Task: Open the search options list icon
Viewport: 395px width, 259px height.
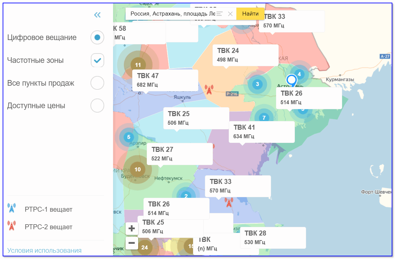Action: tap(220, 14)
